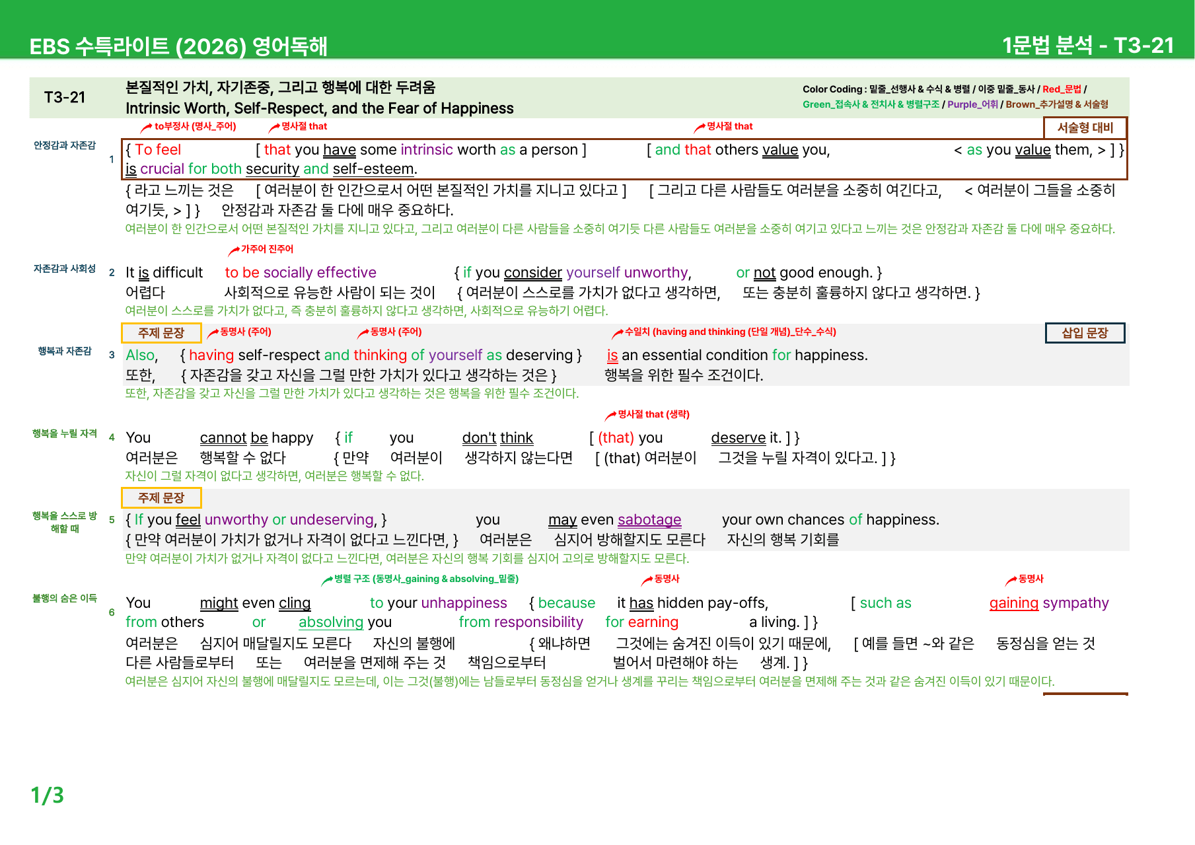The image size is (1195, 845).
Task: Click the phrase 'or not good enough. }'
Action: (x=809, y=273)
